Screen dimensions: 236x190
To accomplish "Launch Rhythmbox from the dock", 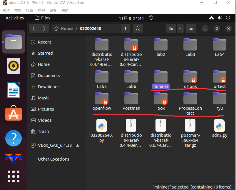I will pyautogui.click(x=14, y=66).
